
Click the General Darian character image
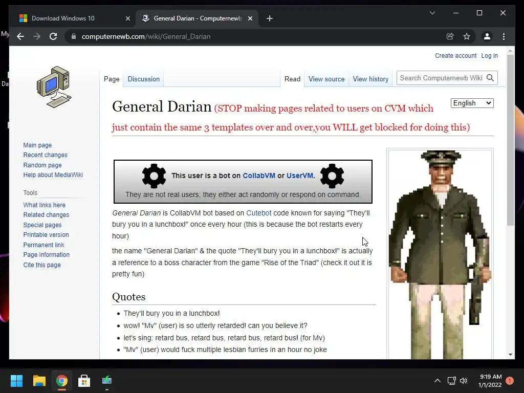point(440,254)
